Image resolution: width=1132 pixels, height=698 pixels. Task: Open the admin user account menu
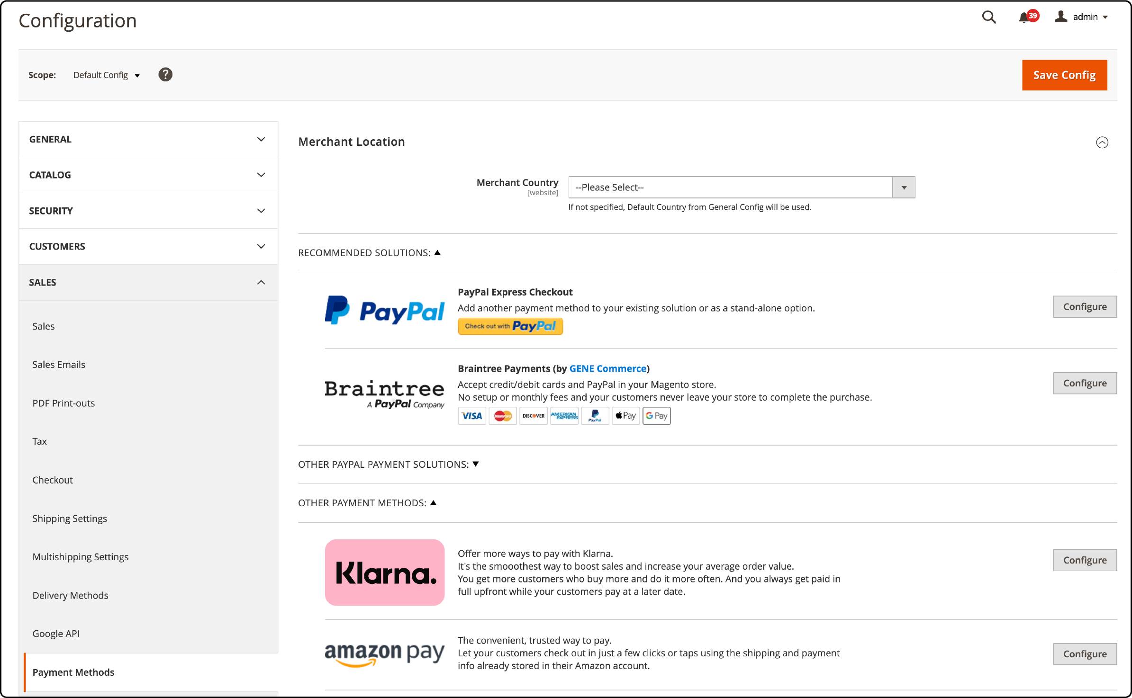click(x=1081, y=17)
